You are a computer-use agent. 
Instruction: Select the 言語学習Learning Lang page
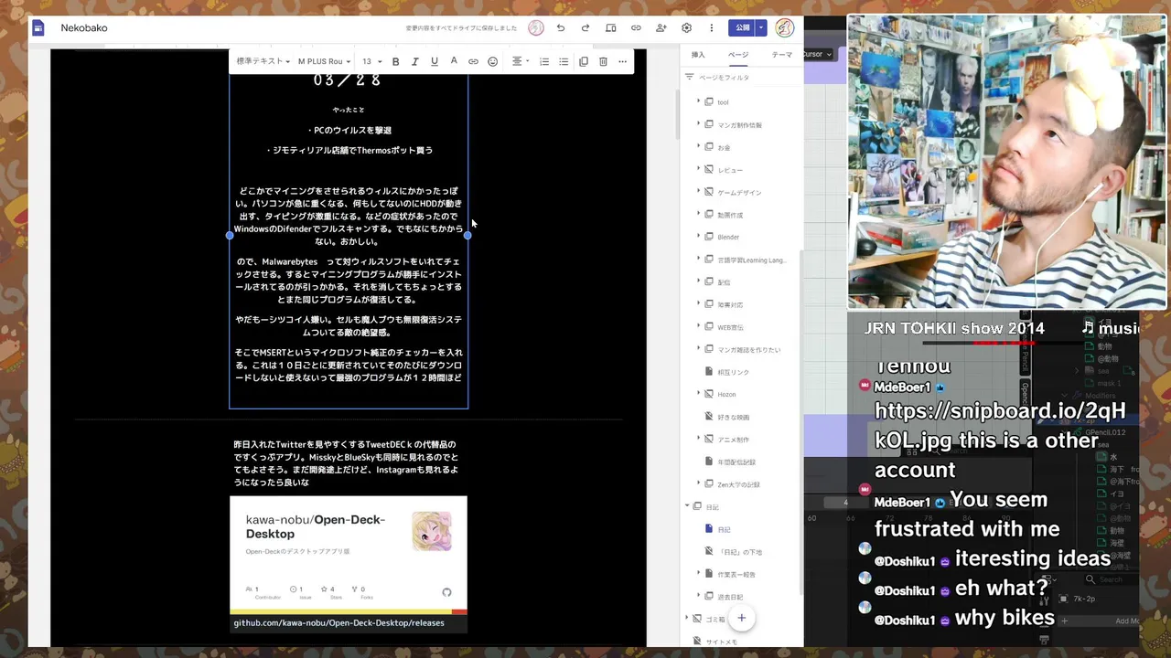pos(751,260)
